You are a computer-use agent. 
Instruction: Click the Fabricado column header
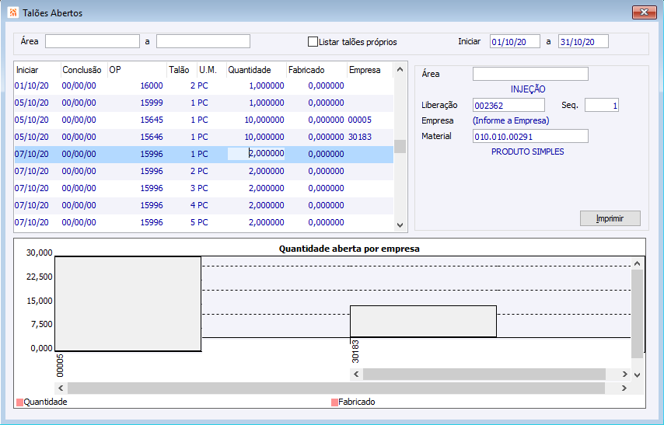(x=316, y=70)
